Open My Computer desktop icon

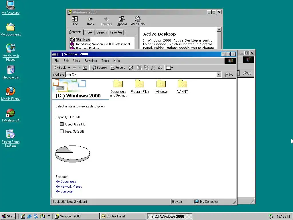tap(11, 7)
